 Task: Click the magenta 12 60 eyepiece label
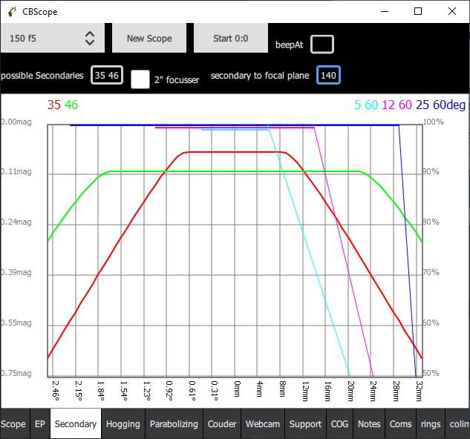[397, 105]
